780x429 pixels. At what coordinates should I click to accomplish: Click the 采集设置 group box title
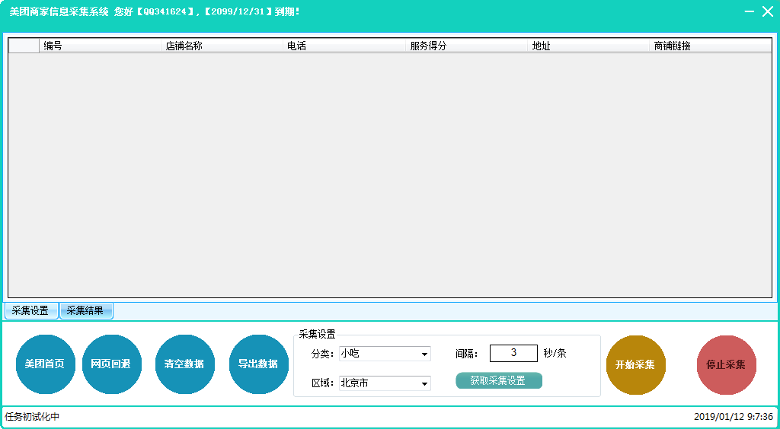pyautogui.click(x=318, y=334)
